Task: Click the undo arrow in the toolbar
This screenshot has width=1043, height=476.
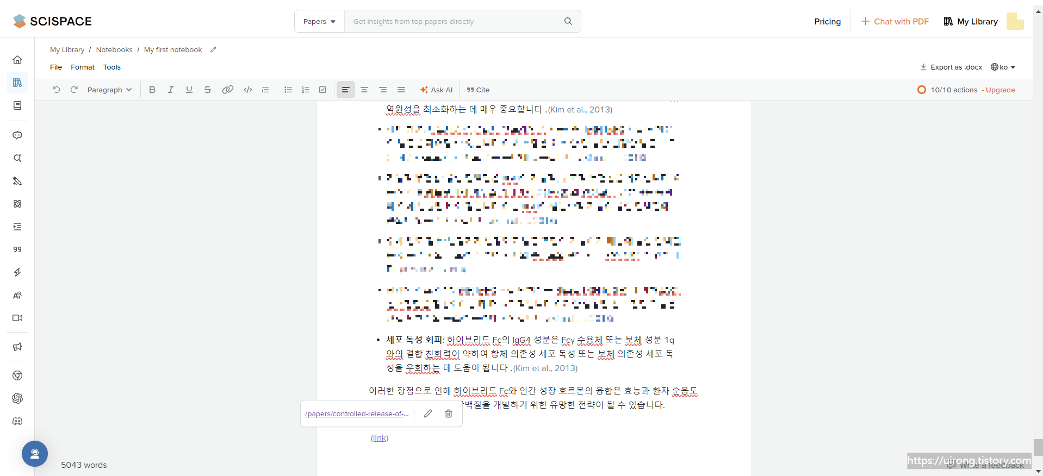Action: point(56,90)
